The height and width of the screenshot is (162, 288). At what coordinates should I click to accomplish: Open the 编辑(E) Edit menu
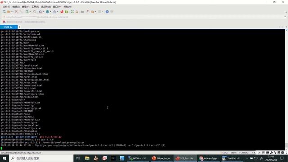(x=16, y=7)
